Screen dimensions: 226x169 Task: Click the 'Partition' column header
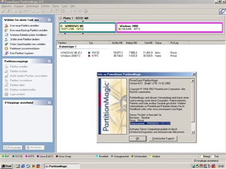point(72,43)
